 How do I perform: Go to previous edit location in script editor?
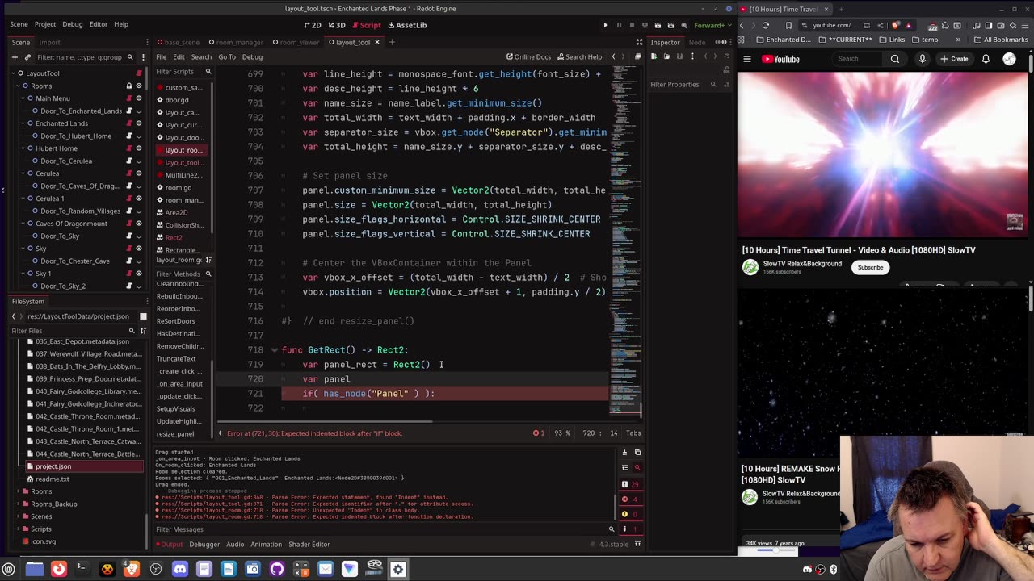(x=613, y=56)
